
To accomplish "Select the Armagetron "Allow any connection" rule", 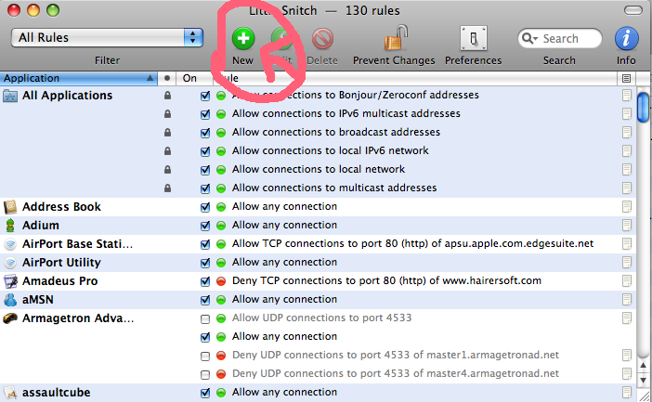I will tap(284, 336).
